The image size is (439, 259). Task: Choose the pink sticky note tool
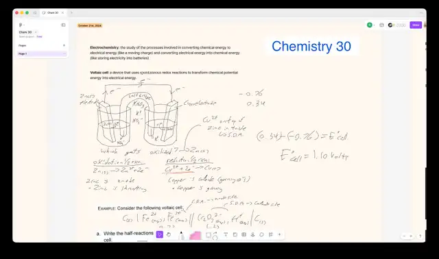[x=195, y=236]
